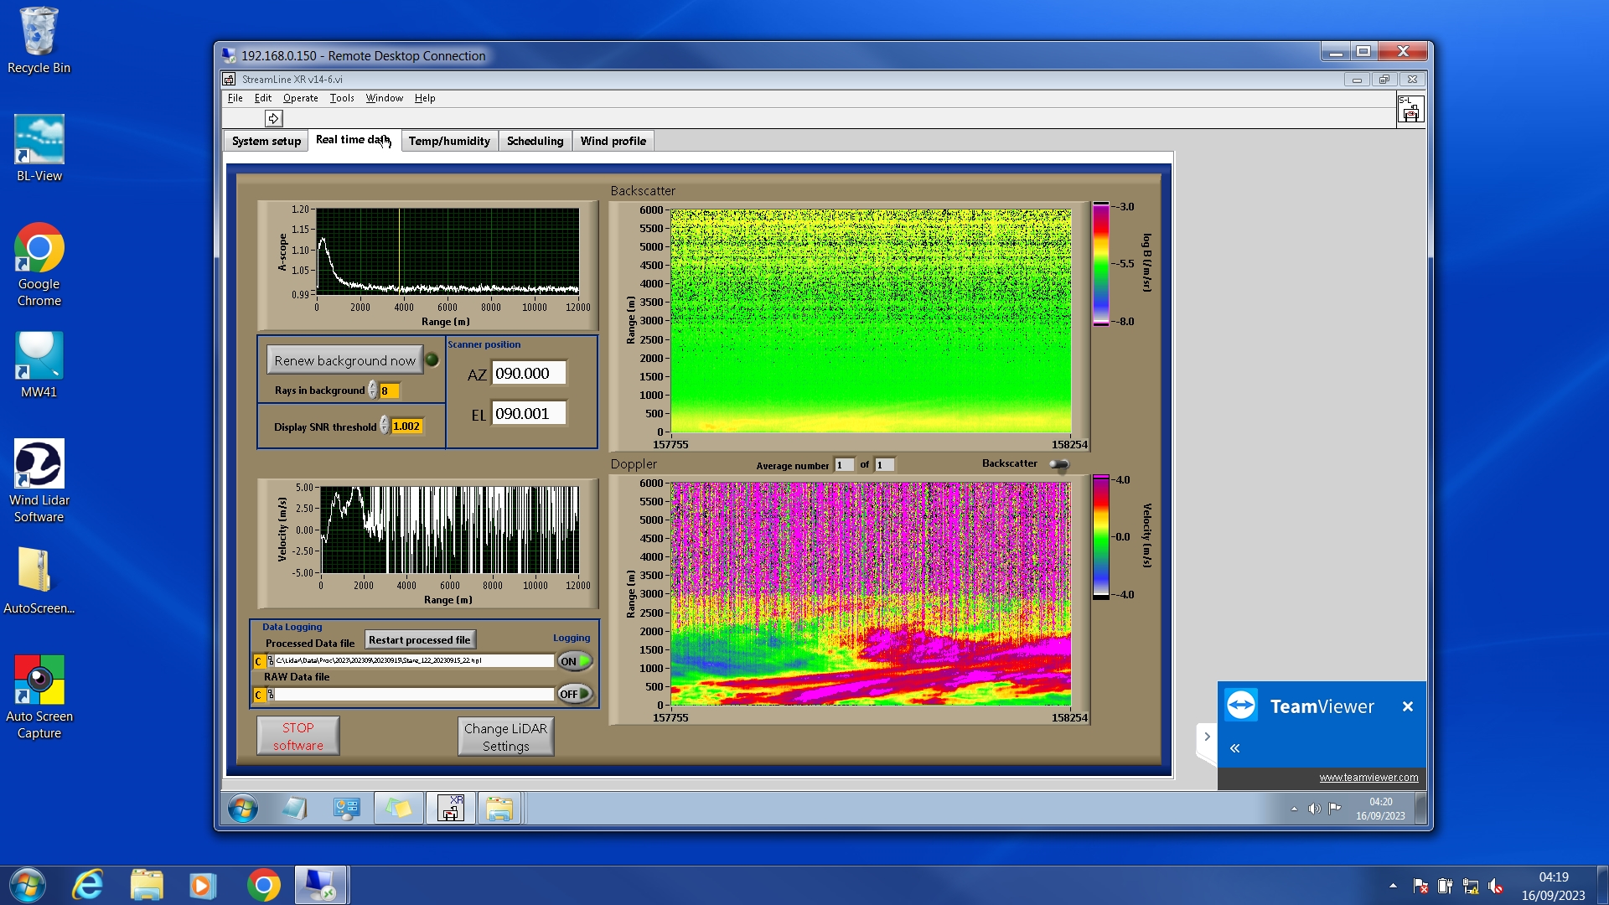Expand the TeamViewer panel double chevron

[x=1234, y=748]
